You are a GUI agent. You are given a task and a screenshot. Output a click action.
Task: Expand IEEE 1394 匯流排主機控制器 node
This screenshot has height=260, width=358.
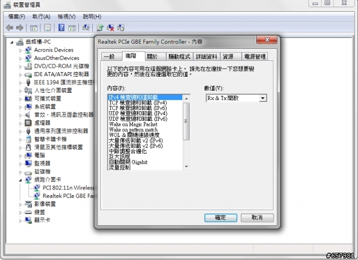[x=20, y=83]
